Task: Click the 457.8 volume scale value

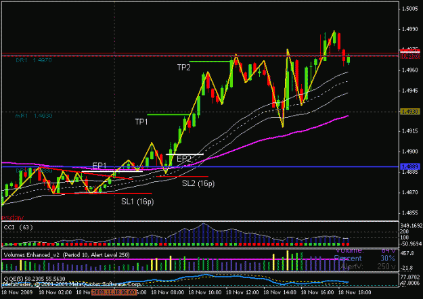Action: coord(407,254)
